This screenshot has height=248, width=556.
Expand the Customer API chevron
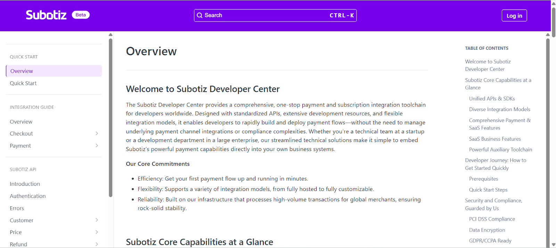(x=97, y=220)
